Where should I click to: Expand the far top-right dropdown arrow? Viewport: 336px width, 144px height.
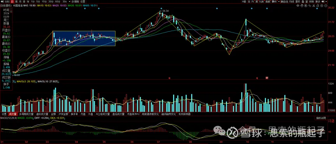click(326, 2)
